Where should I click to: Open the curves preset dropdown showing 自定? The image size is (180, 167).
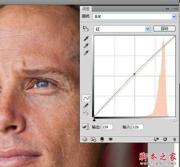135,17
